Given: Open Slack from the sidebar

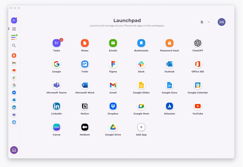Looking at the screenshot, I should point(14,78).
